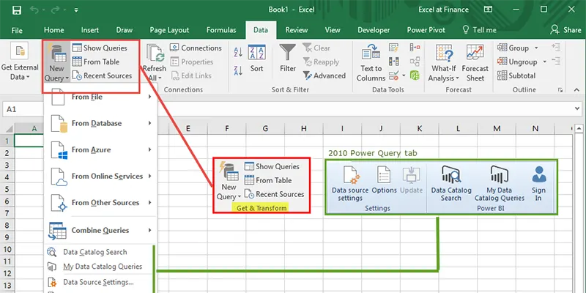Click the Subtotal button
The image size is (586, 293).
[x=517, y=75]
